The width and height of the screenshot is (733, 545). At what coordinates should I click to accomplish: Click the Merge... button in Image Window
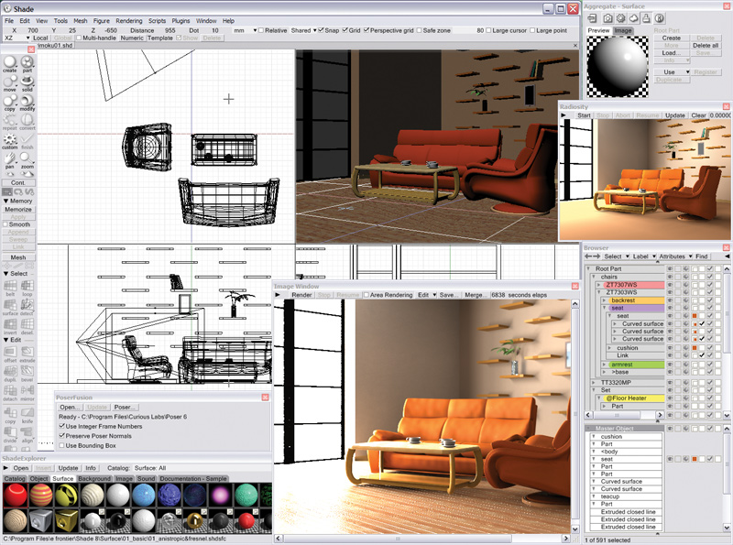pyautogui.click(x=474, y=295)
